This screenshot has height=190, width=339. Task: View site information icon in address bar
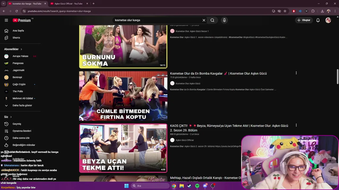[24, 11]
